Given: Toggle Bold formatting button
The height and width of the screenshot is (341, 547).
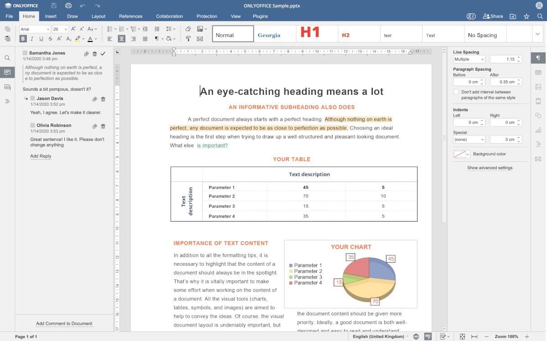Looking at the screenshot, I should click(23, 39).
